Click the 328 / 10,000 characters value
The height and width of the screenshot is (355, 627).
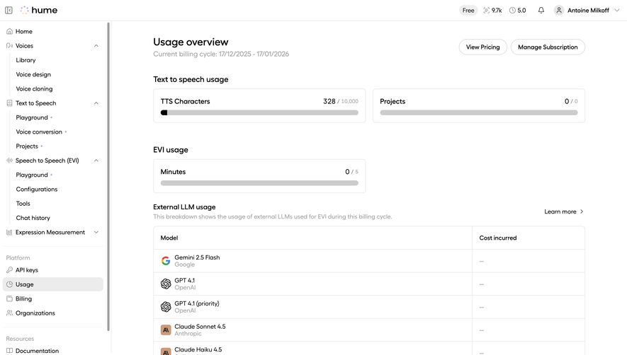pos(341,101)
